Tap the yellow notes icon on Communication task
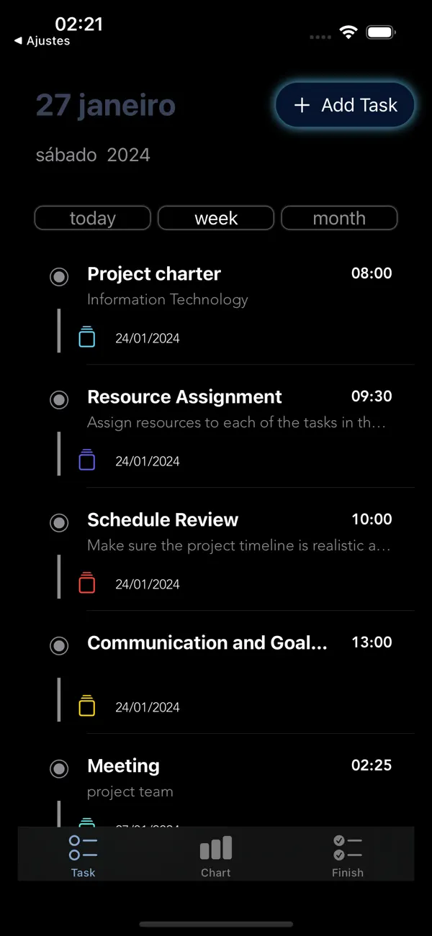This screenshot has height=936, width=432. (x=87, y=705)
